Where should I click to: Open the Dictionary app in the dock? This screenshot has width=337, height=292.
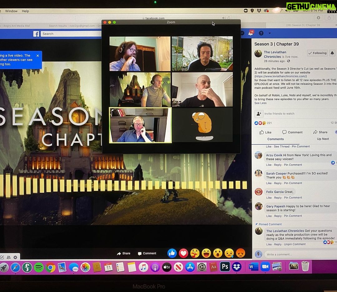213,267
